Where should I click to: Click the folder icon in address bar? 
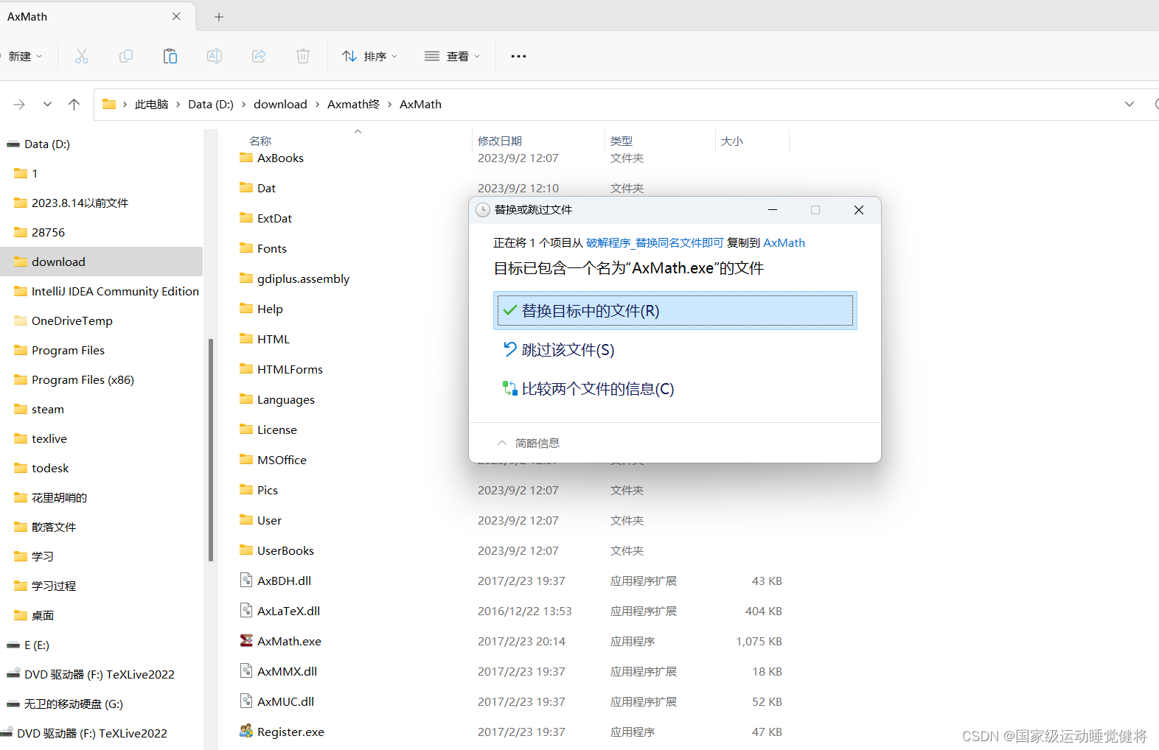109,104
